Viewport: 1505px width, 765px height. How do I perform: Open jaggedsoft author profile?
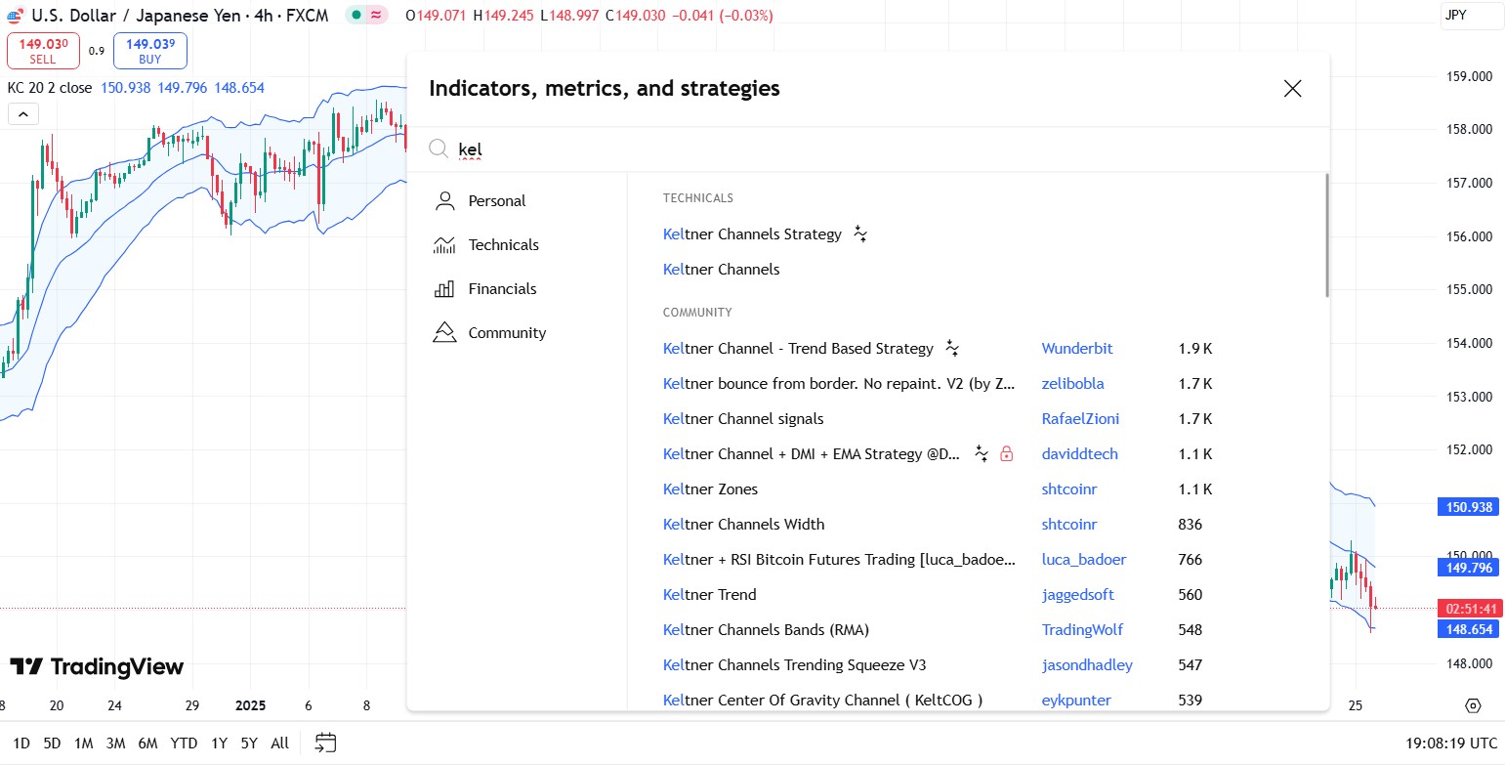(1078, 595)
